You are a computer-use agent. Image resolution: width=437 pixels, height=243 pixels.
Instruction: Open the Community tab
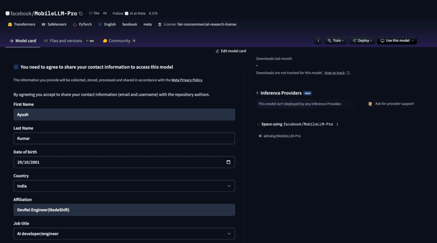(x=119, y=41)
